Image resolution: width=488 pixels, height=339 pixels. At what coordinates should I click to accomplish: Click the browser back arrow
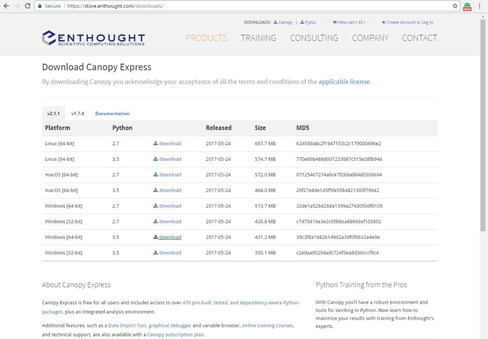pyautogui.click(x=7, y=6)
